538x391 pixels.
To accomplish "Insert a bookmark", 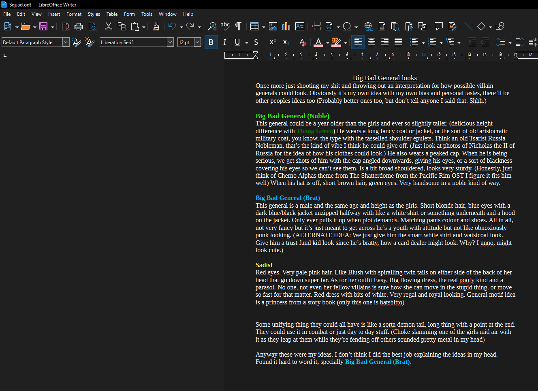I will pyautogui.click(x=409, y=27).
